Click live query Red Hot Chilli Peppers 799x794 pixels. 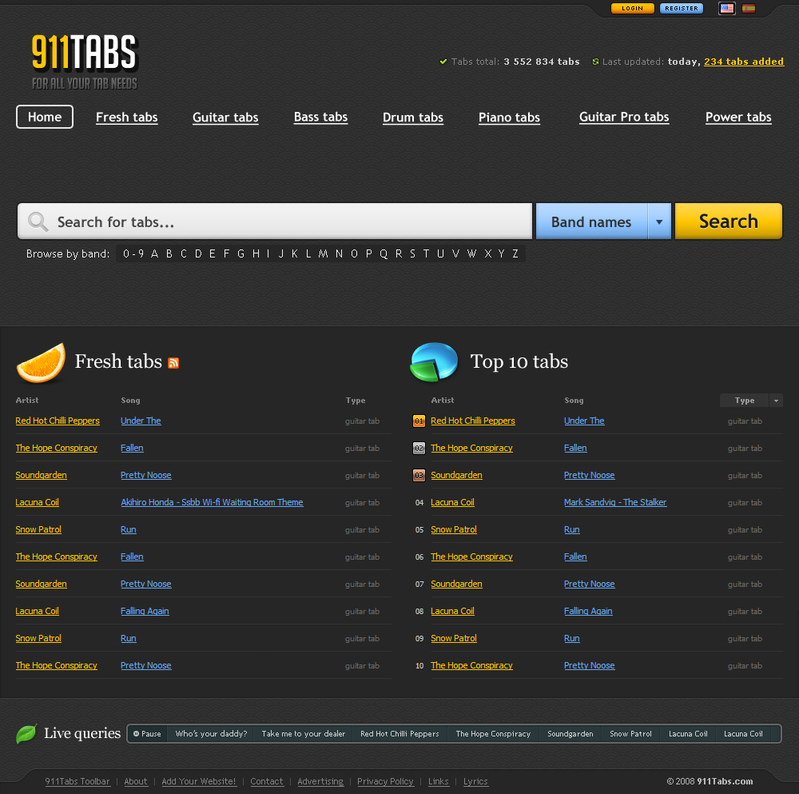tap(399, 734)
